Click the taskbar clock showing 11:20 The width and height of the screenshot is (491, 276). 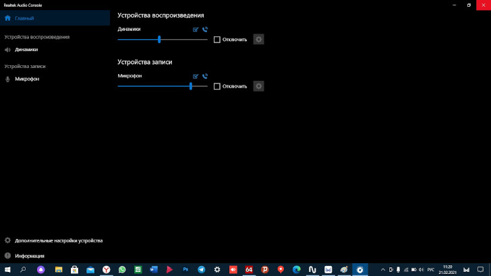(447, 269)
